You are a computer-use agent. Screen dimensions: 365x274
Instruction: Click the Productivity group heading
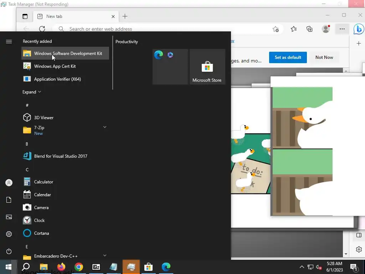[127, 42]
